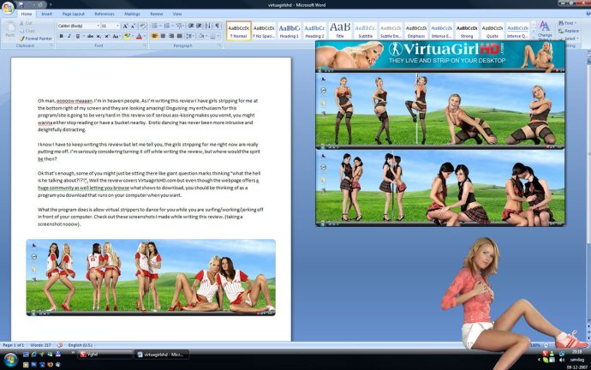This screenshot has height=370, width=591.
Task: Apply red font color
Action: 139,36
